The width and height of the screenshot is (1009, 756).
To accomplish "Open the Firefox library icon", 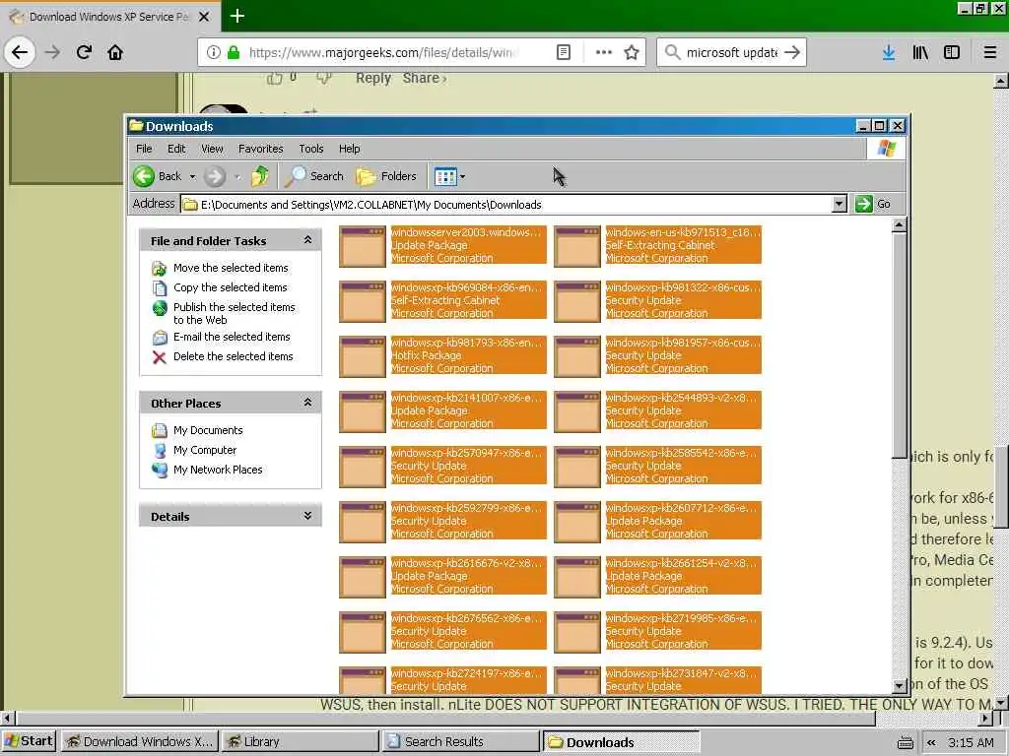I will [x=920, y=52].
